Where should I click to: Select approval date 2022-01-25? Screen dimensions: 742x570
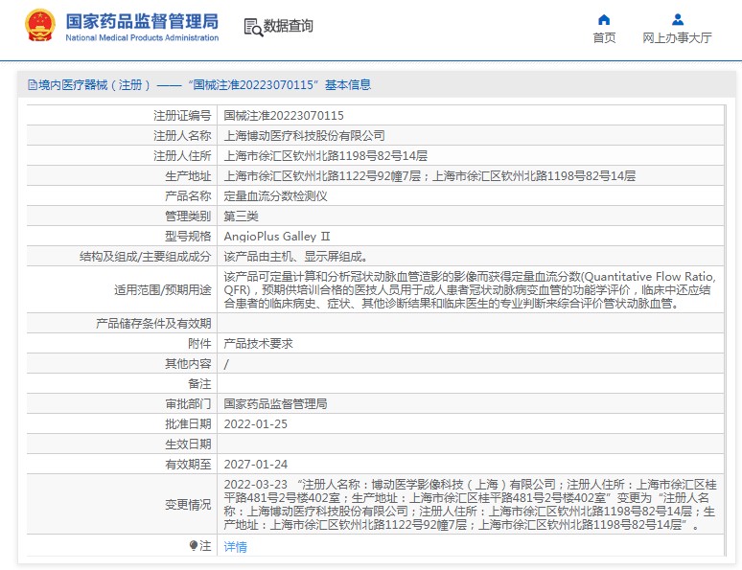pos(256,423)
